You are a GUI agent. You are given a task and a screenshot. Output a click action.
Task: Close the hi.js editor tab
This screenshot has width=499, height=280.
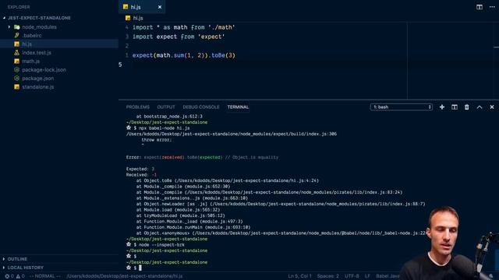[x=160, y=7]
